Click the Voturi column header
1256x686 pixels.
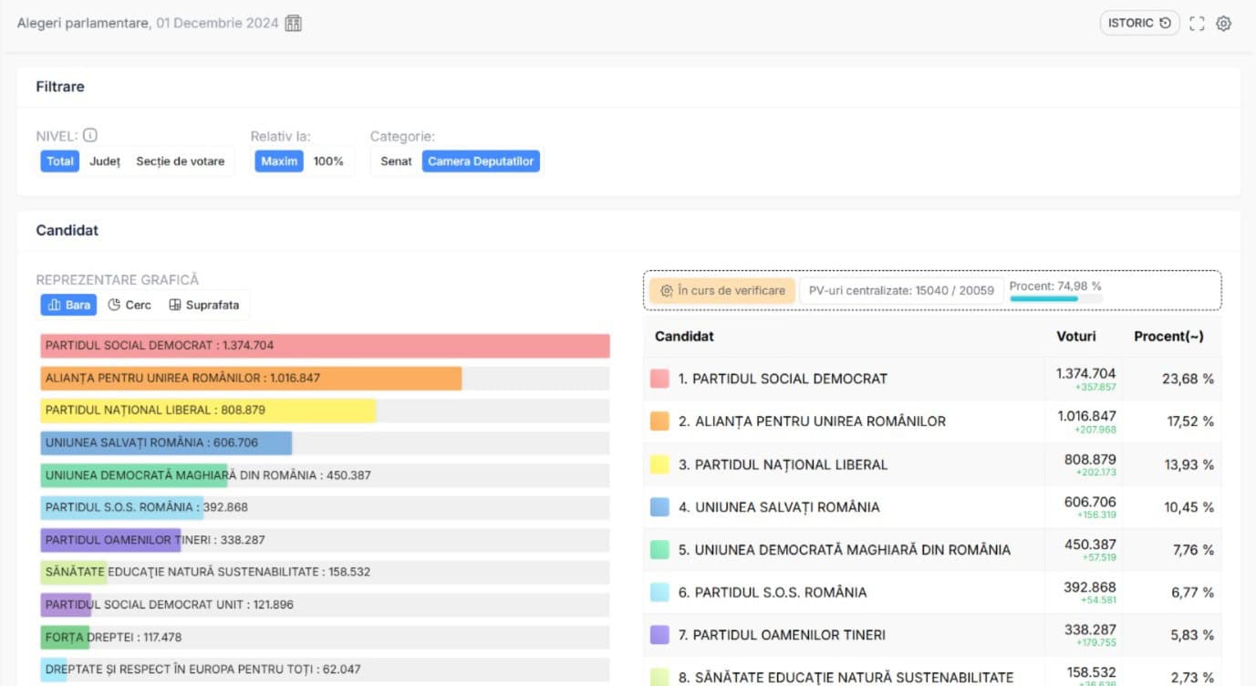[x=1076, y=337]
